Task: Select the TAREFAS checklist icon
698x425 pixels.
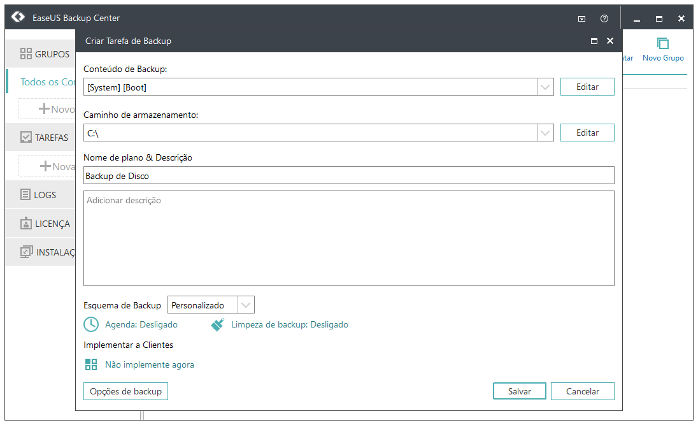Action: [x=26, y=137]
